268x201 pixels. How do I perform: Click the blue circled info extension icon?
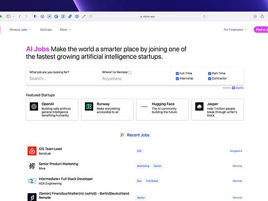[x=77, y=16]
